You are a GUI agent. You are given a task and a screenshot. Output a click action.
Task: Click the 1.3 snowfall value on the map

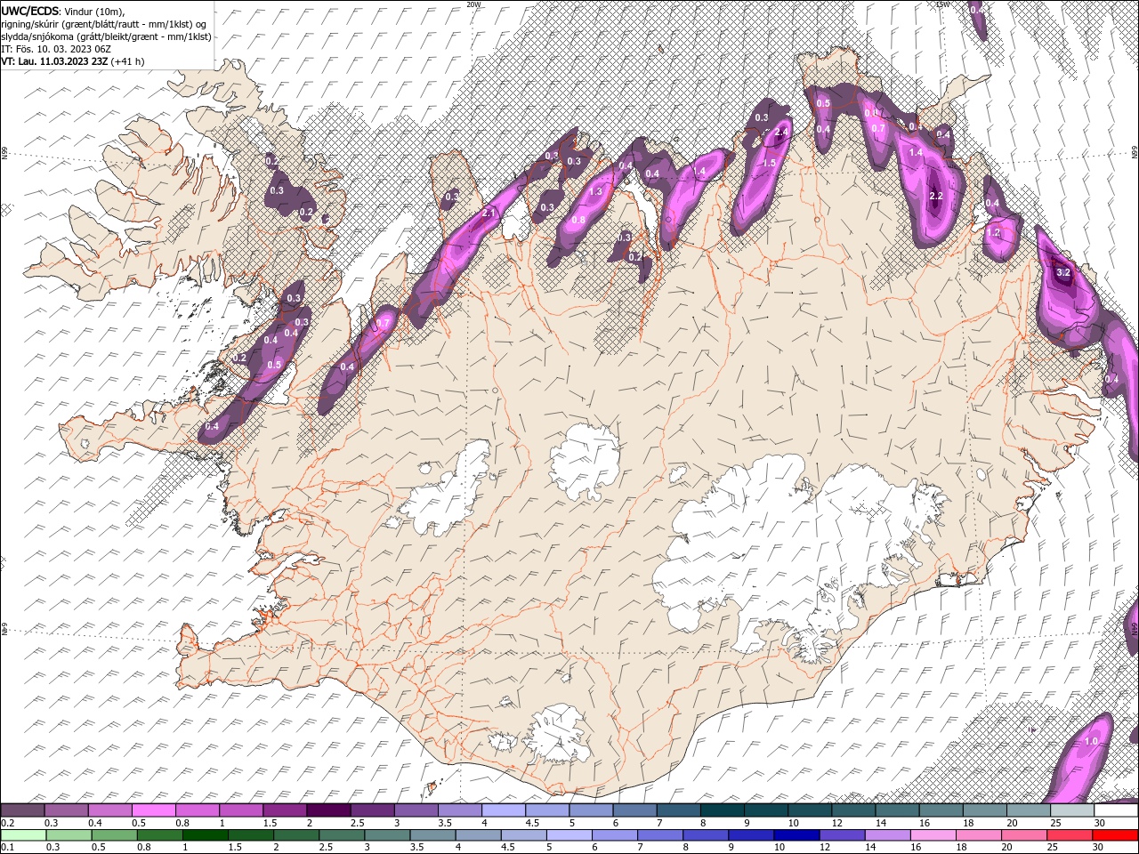point(596,191)
